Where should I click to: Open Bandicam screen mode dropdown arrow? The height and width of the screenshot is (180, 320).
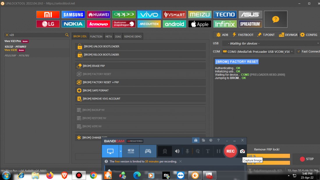coord(120,151)
